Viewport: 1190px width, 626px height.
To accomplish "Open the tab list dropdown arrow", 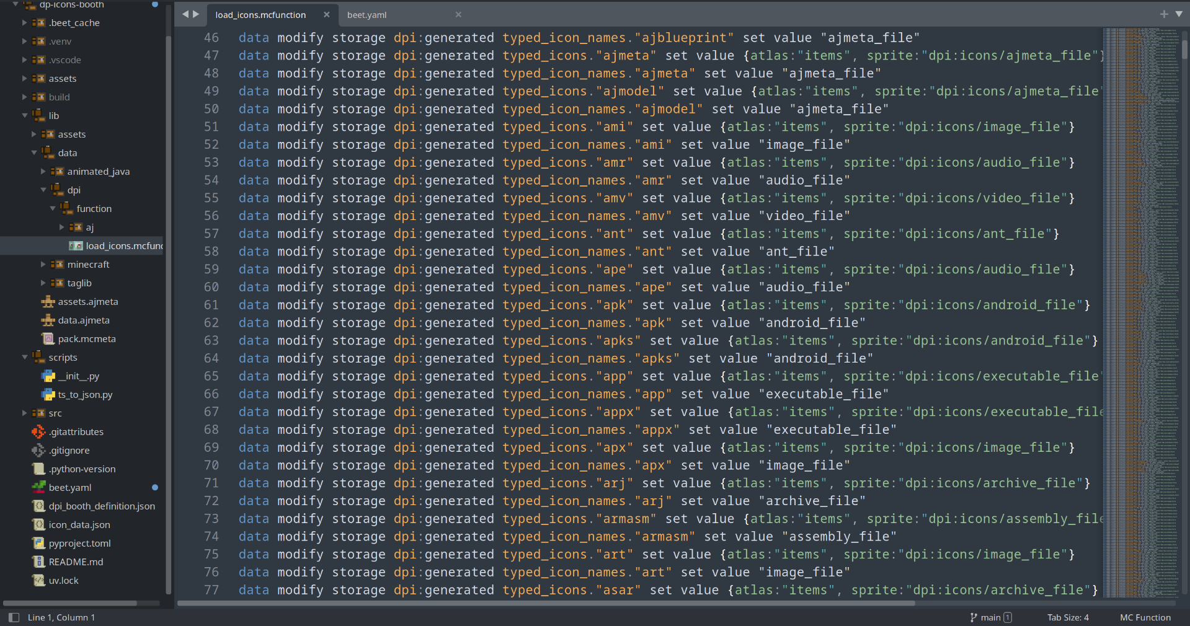I will point(1179,14).
